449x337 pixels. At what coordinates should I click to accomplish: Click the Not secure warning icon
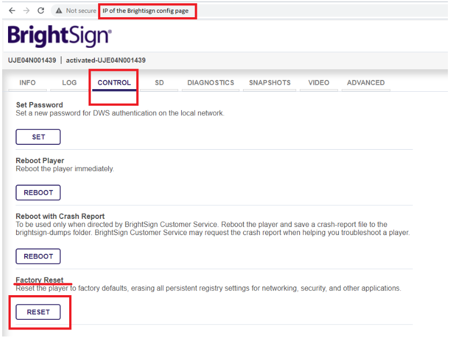[x=59, y=11]
